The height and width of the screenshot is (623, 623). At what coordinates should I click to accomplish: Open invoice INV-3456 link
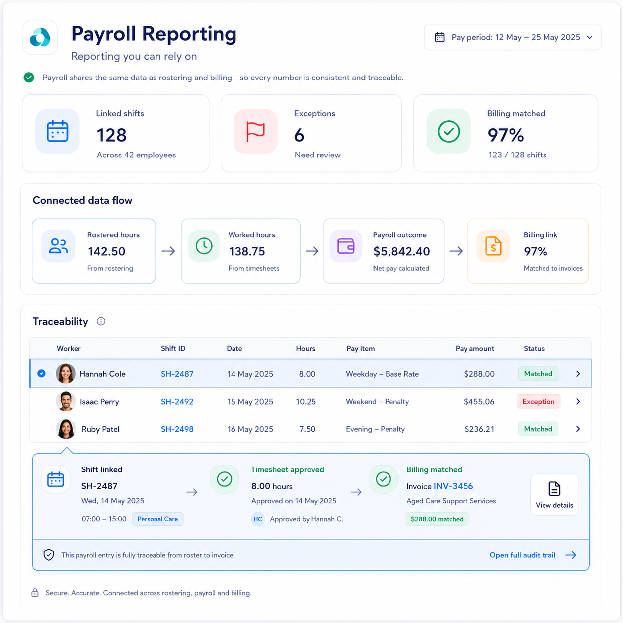(453, 486)
